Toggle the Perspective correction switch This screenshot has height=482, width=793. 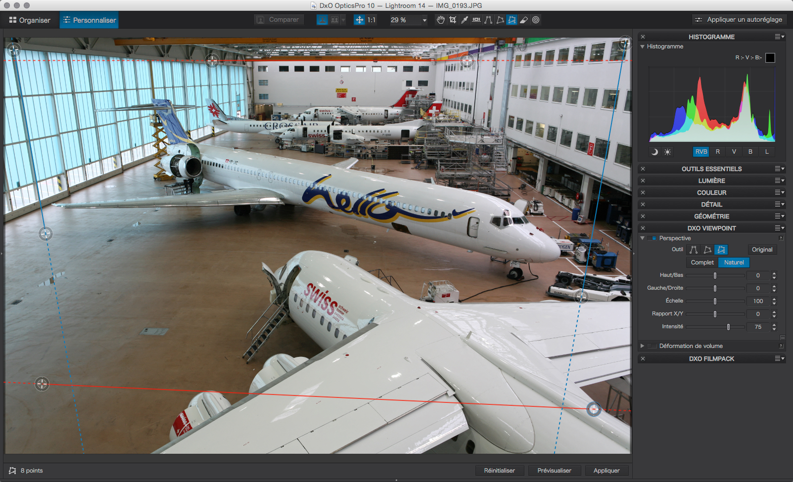[x=652, y=238]
